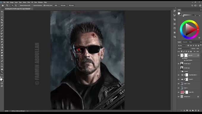Select the Blur tool
This screenshot has height=114, width=202.
click(2, 50)
